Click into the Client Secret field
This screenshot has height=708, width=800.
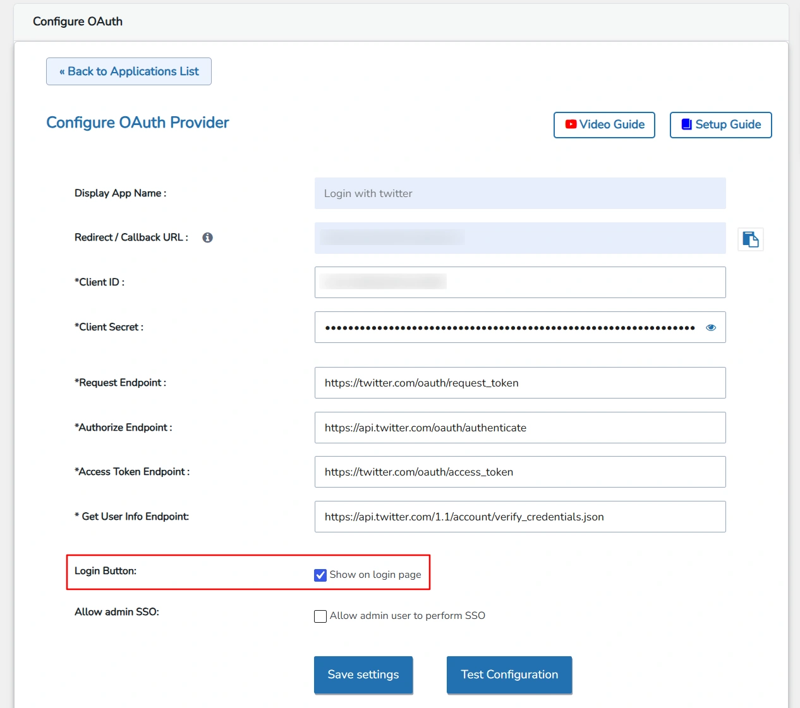coord(520,327)
